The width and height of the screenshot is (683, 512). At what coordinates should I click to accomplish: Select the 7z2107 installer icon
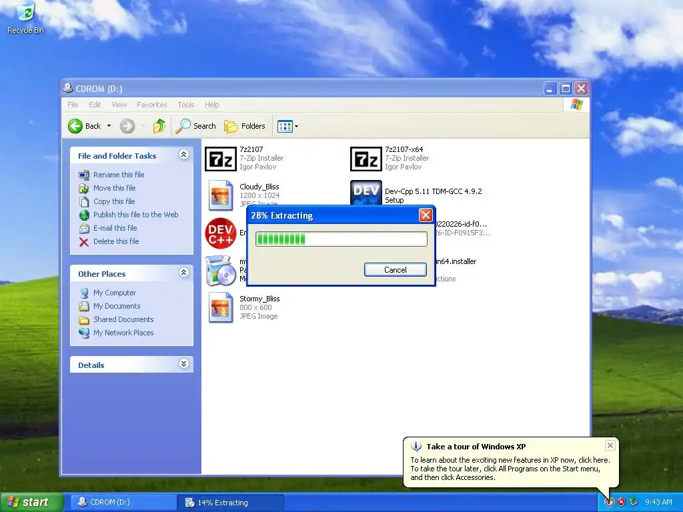(x=221, y=159)
